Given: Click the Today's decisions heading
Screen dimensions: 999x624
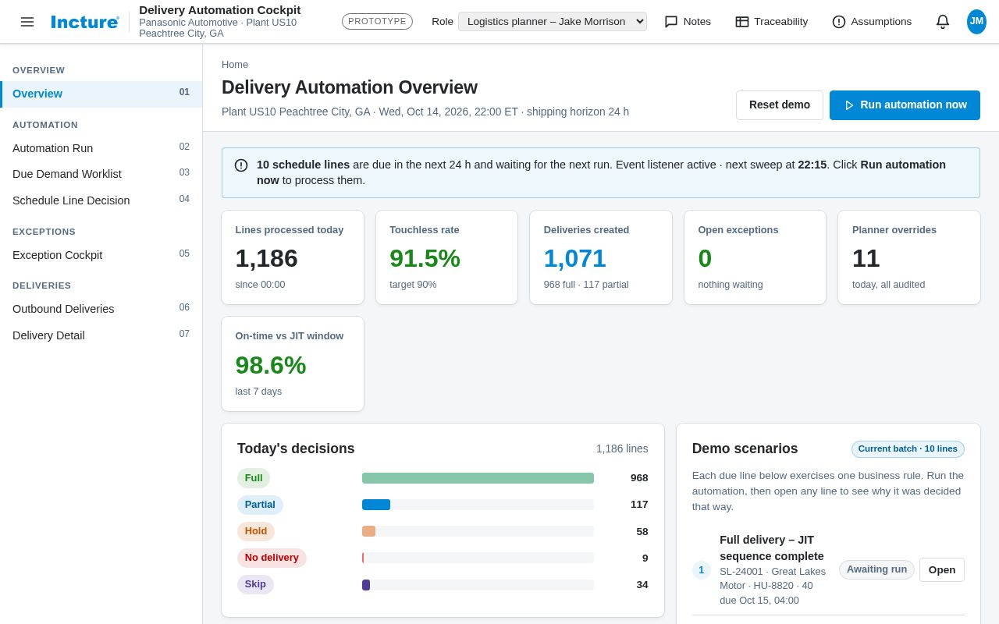Looking at the screenshot, I should point(296,448).
